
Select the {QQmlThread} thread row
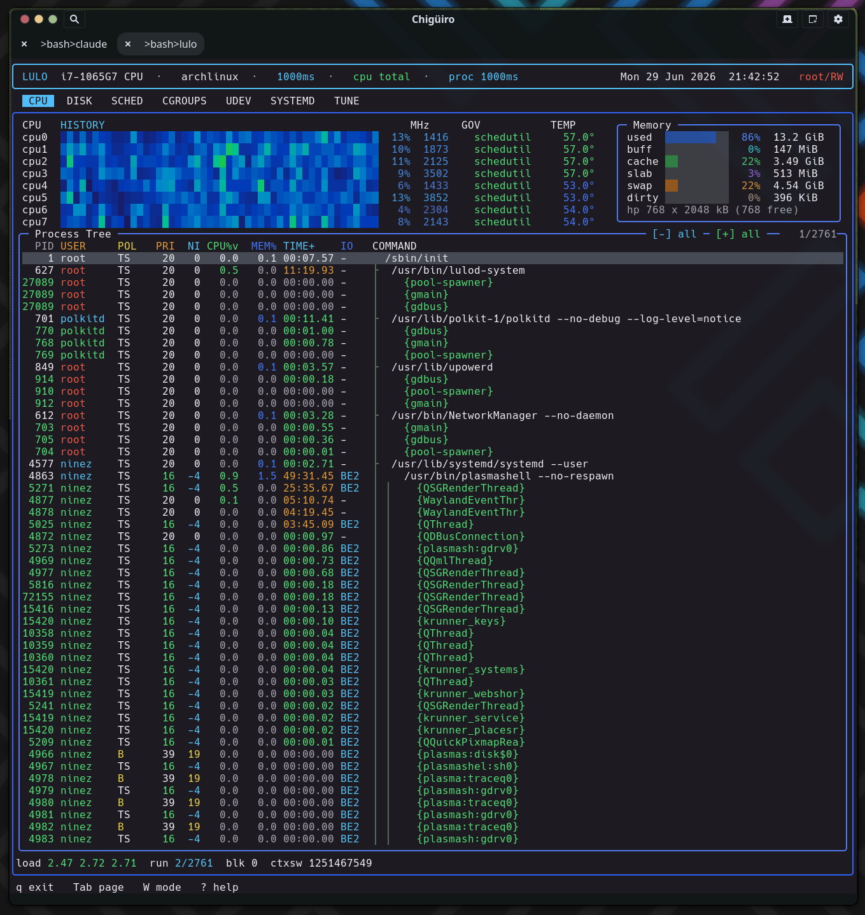pyautogui.click(x=433, y=560)
